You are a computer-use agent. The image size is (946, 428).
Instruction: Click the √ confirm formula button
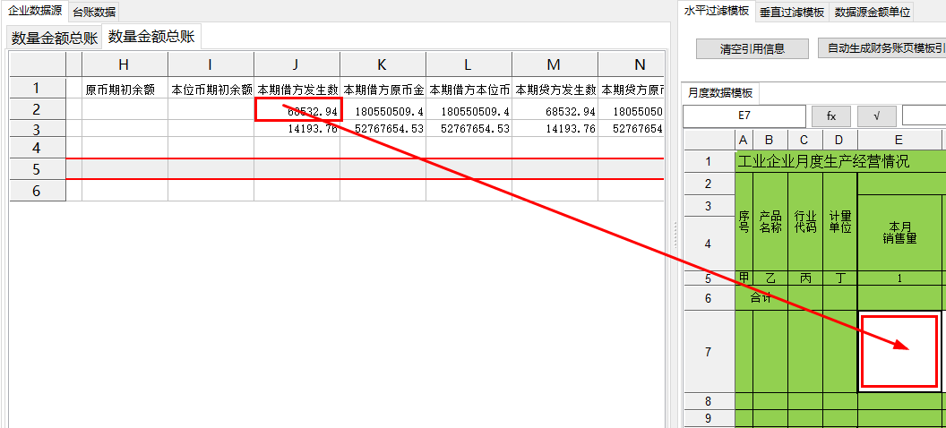coord(877,116)
